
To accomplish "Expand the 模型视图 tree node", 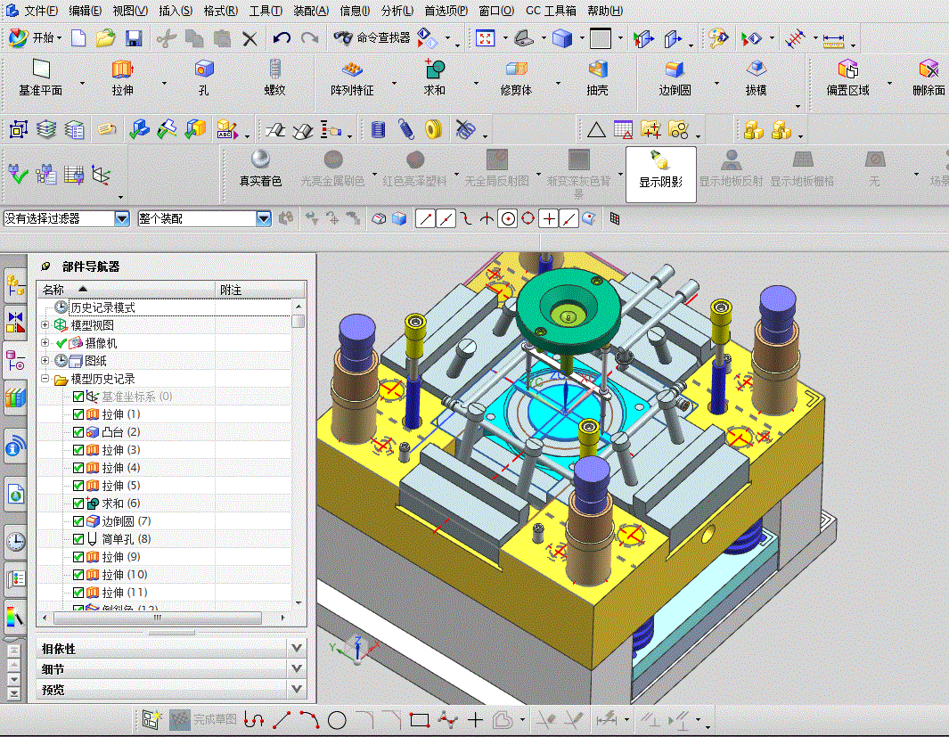I will (x=45, y=325).
